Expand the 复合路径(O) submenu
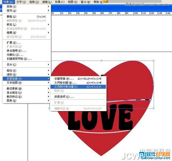The width and height of the screenshot is (172, 161). 27,93
